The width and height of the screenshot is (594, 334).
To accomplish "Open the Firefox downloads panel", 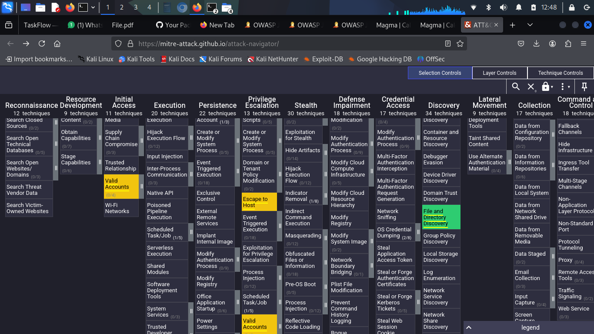I will [x=537, y=43].
